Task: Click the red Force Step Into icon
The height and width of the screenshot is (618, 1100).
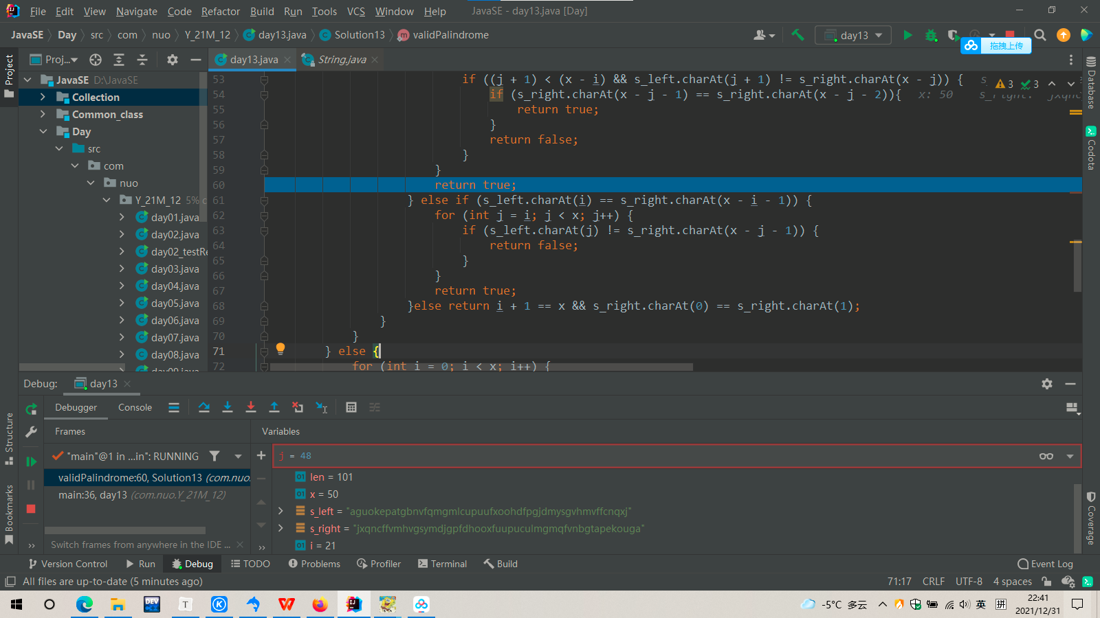Action: click(x=251, y=407)
